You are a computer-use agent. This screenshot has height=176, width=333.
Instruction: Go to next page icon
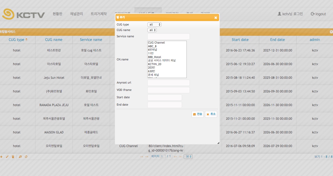point(176,157)
